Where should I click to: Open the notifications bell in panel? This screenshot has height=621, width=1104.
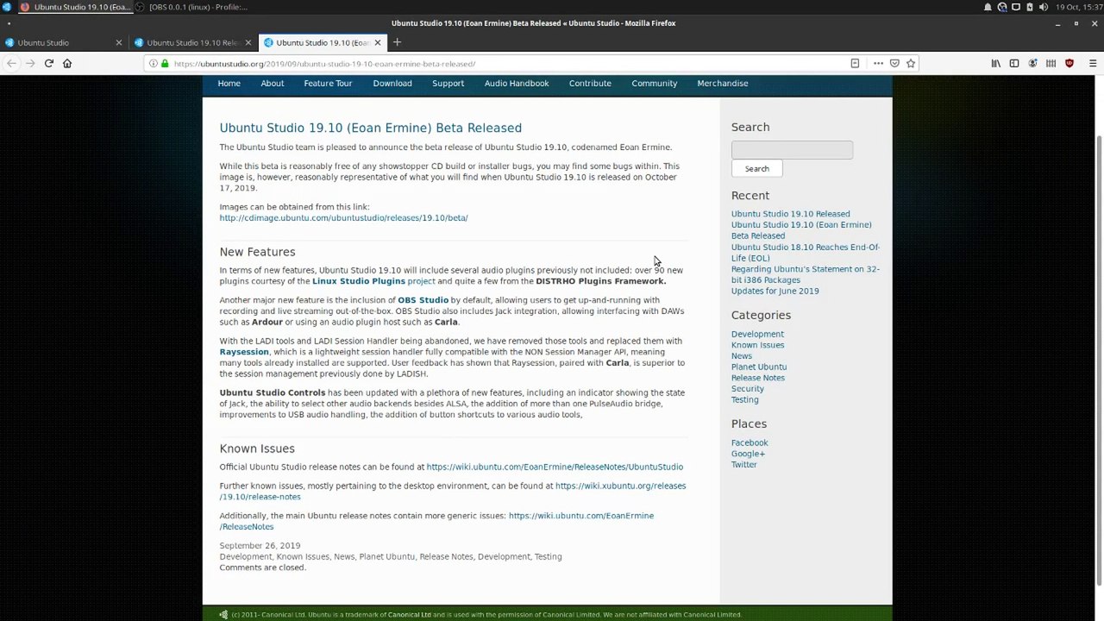pyautogui.click(x=988, y=7)
